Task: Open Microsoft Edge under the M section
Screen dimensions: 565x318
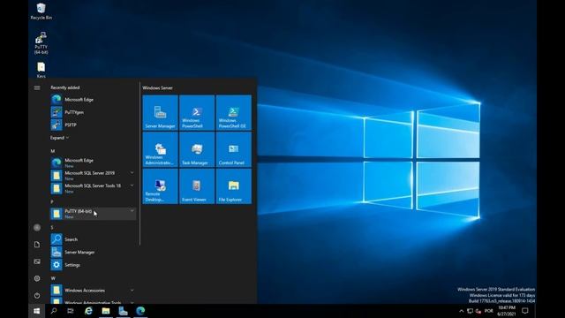Action: click(x=93, y=163)
